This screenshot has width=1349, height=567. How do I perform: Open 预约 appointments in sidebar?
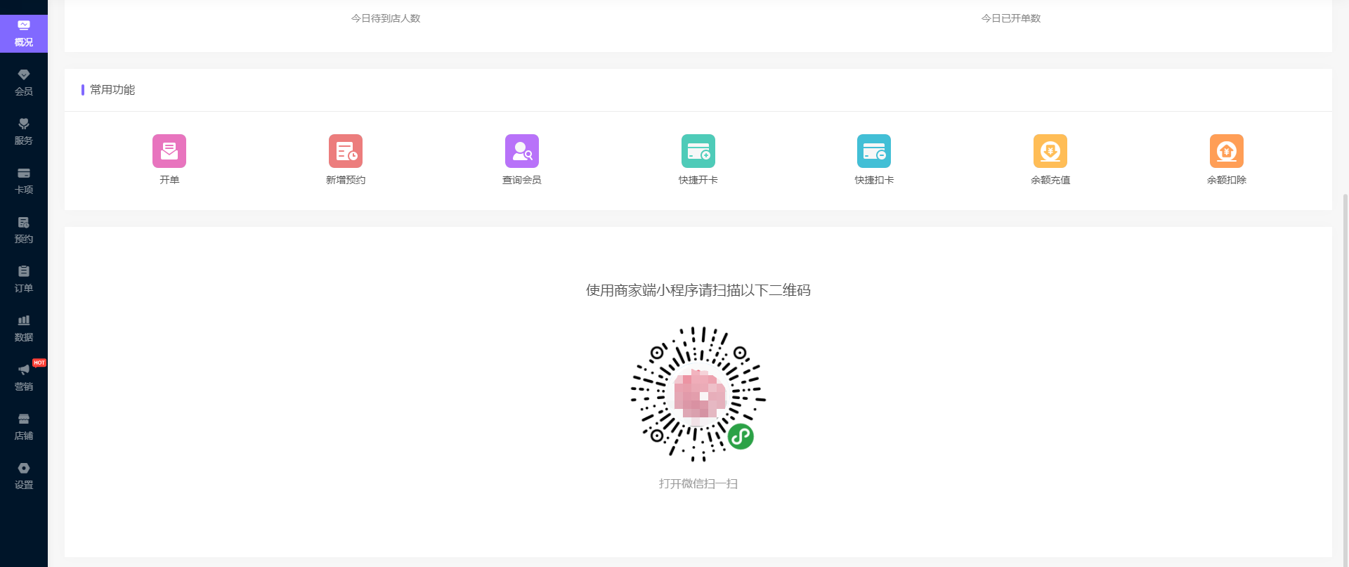24,230
